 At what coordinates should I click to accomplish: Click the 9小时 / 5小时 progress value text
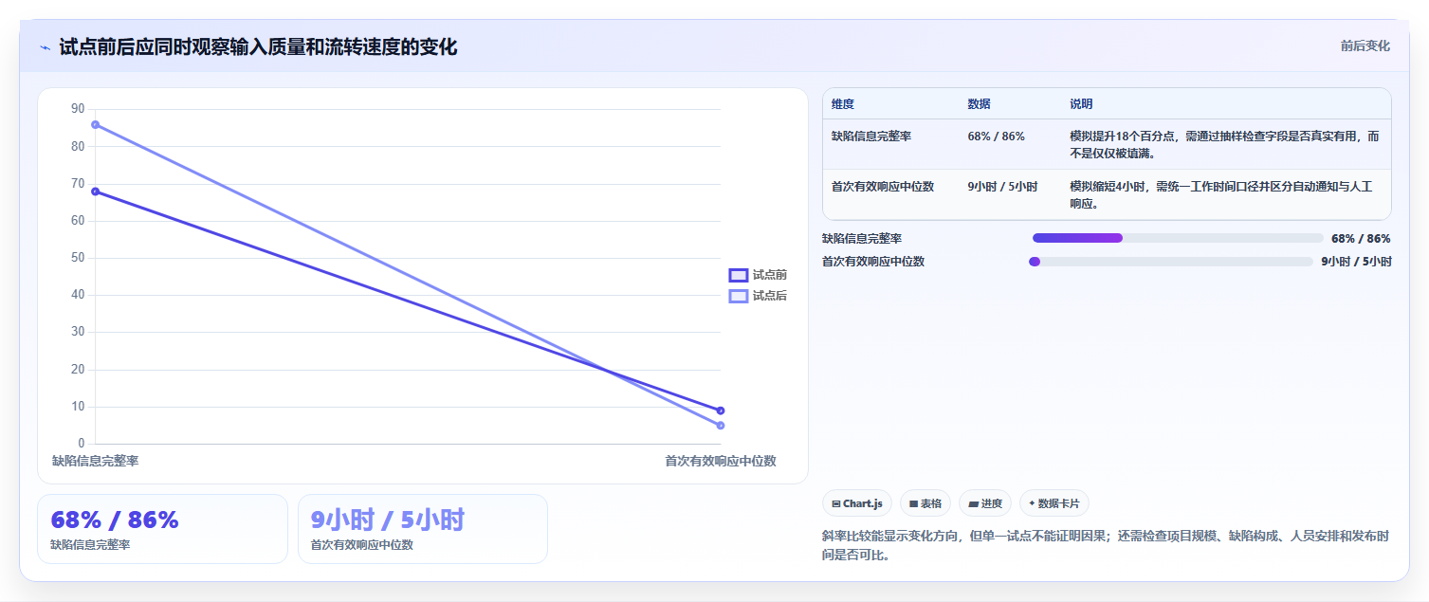[1356, 262]
